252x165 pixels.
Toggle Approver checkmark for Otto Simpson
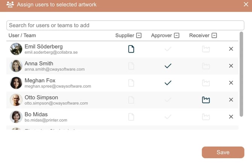click(168, 100)
